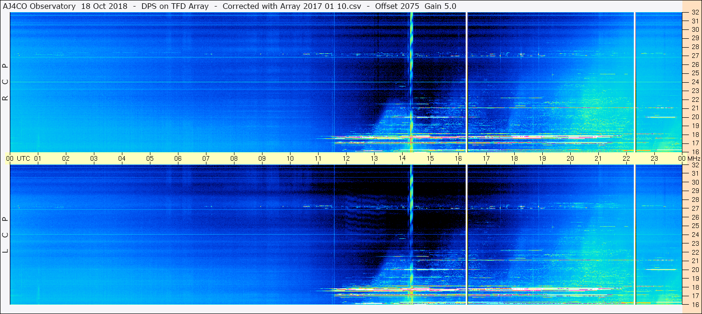Screen dimensions: 702x314
Task: Select the 18 hour mark on the time axis
Action: click(x=514, y=158)
